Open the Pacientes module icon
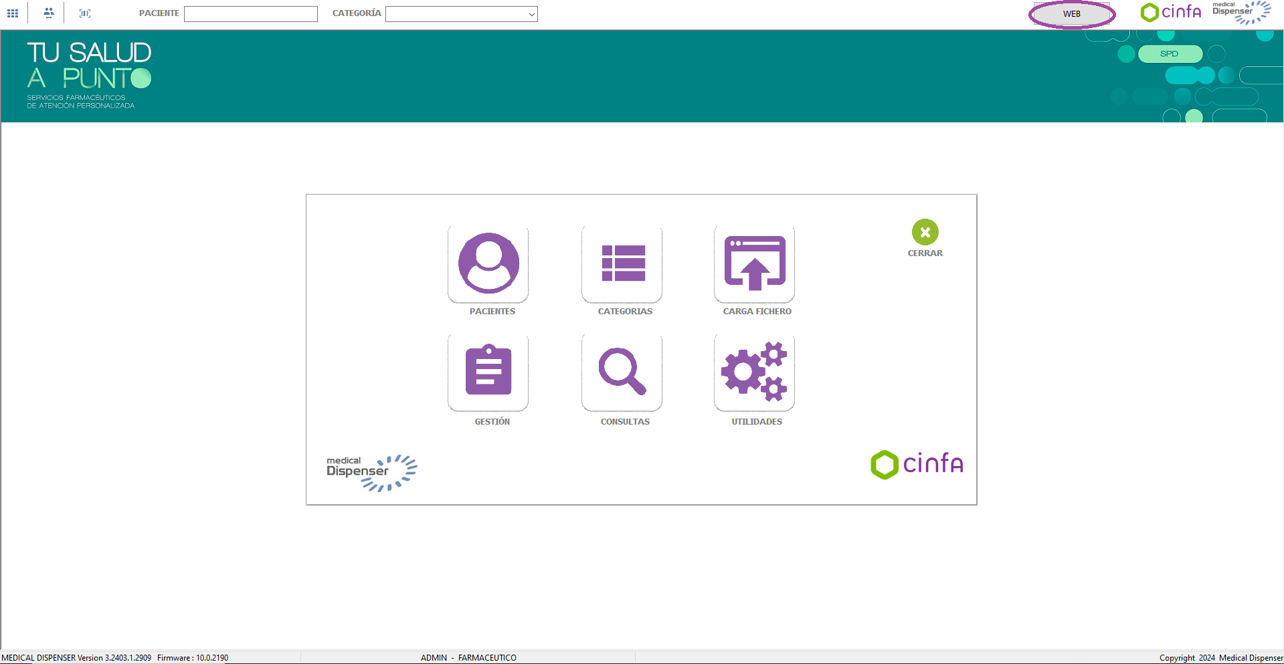The image size is (1284, 664). [x=488, y=263]
